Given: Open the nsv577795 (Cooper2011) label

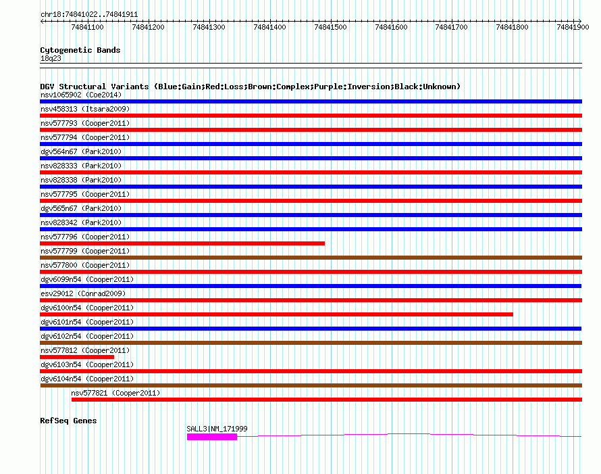Looking at the screenshot, I should 85,194.
